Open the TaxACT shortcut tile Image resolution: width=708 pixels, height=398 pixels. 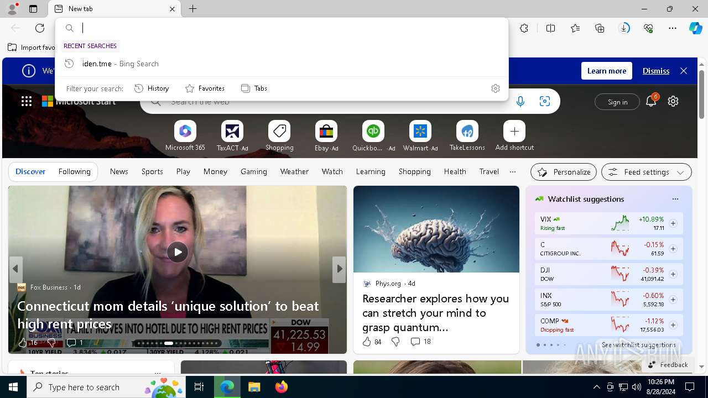232,137
